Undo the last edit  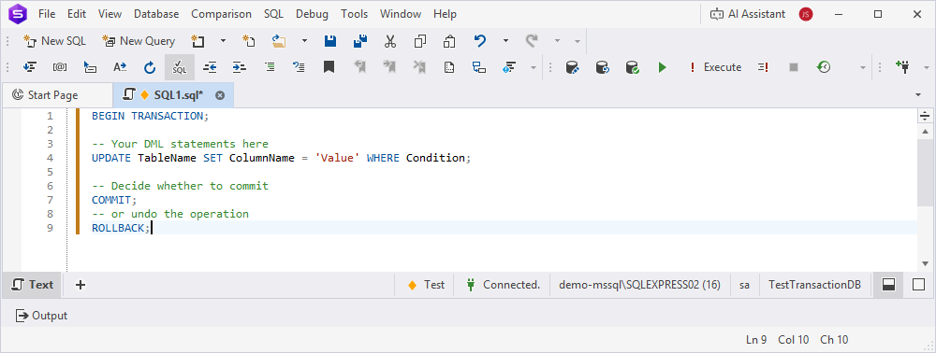(480, 41)
